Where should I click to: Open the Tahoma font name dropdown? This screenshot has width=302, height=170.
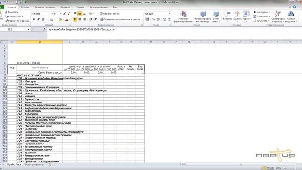52,14
